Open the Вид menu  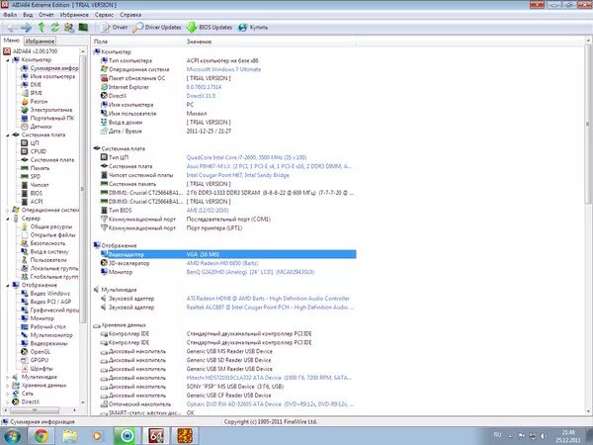pyautogui.click(x=28, y=15)
